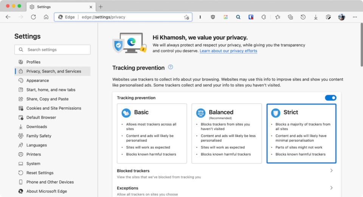Screen dimensions: 363x197
Task: Open the Default Browser section
Action: click(53, 117)
